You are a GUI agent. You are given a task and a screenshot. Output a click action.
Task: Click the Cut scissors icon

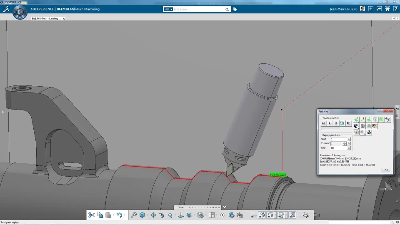[x=92, y=215]
